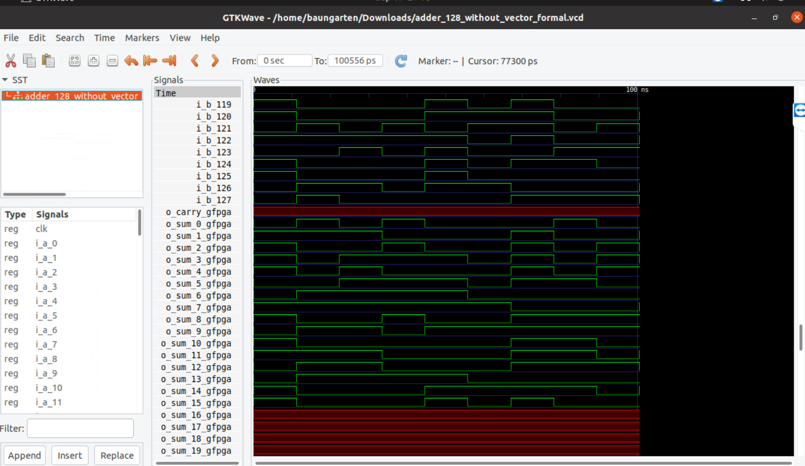Click the TeamViewer side tab icon
Viewport: 805px width, 466px height.
pos(800,111)
